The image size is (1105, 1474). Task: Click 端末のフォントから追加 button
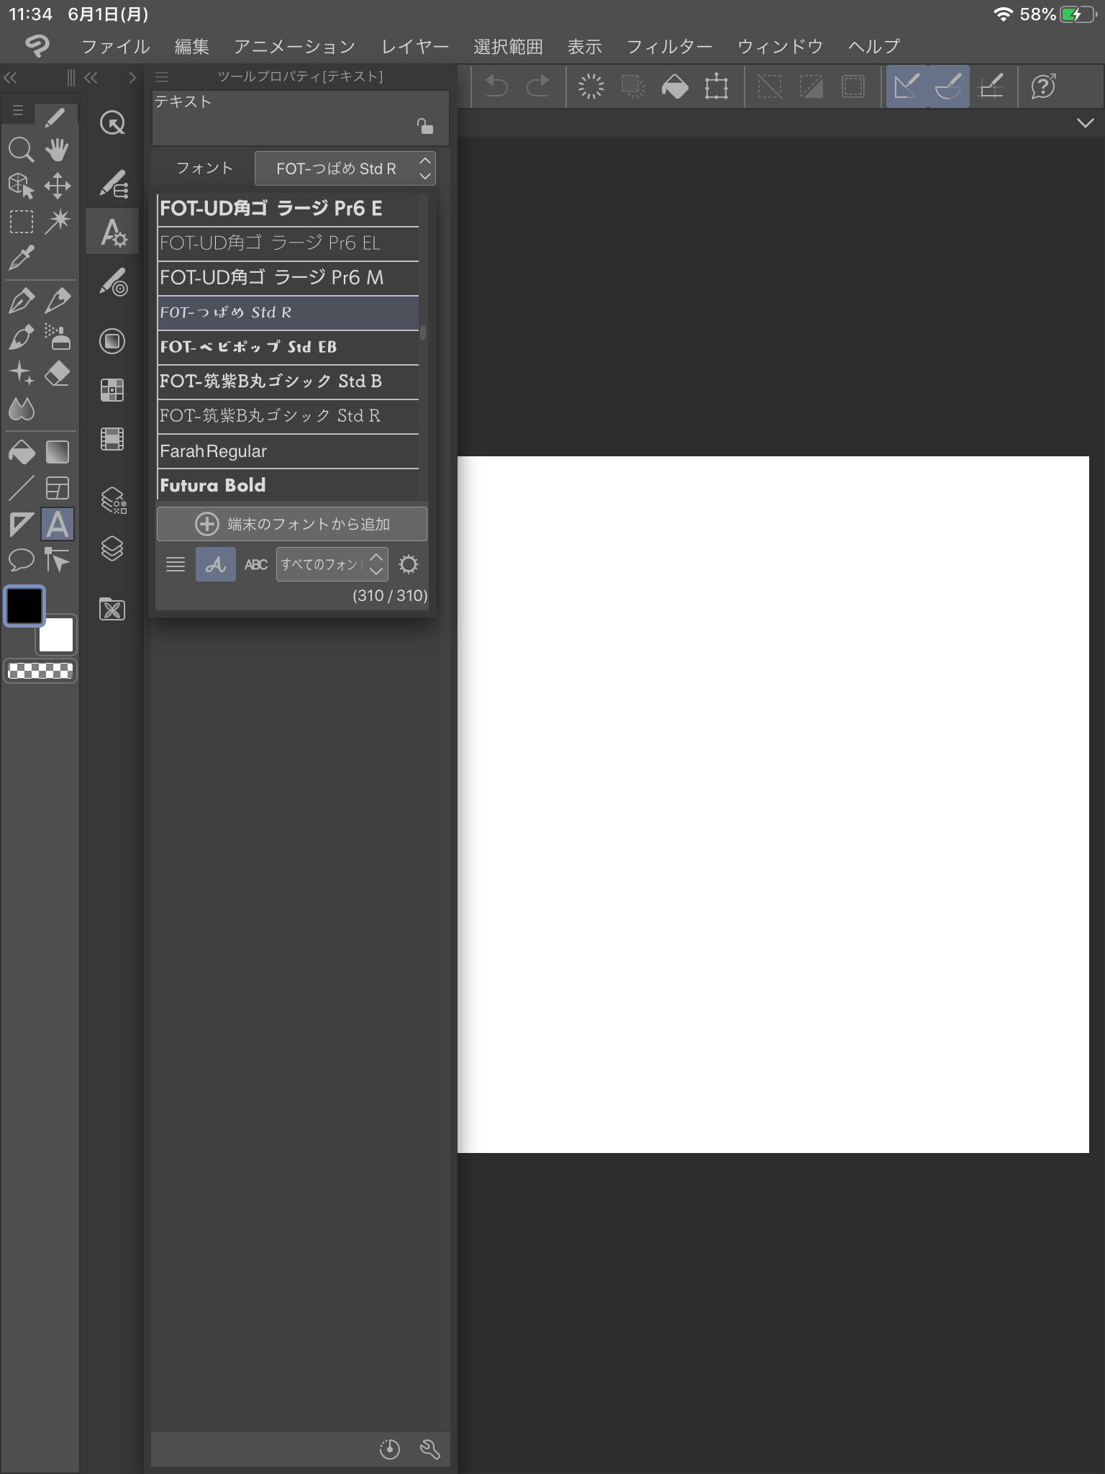[x=292, y=524]
